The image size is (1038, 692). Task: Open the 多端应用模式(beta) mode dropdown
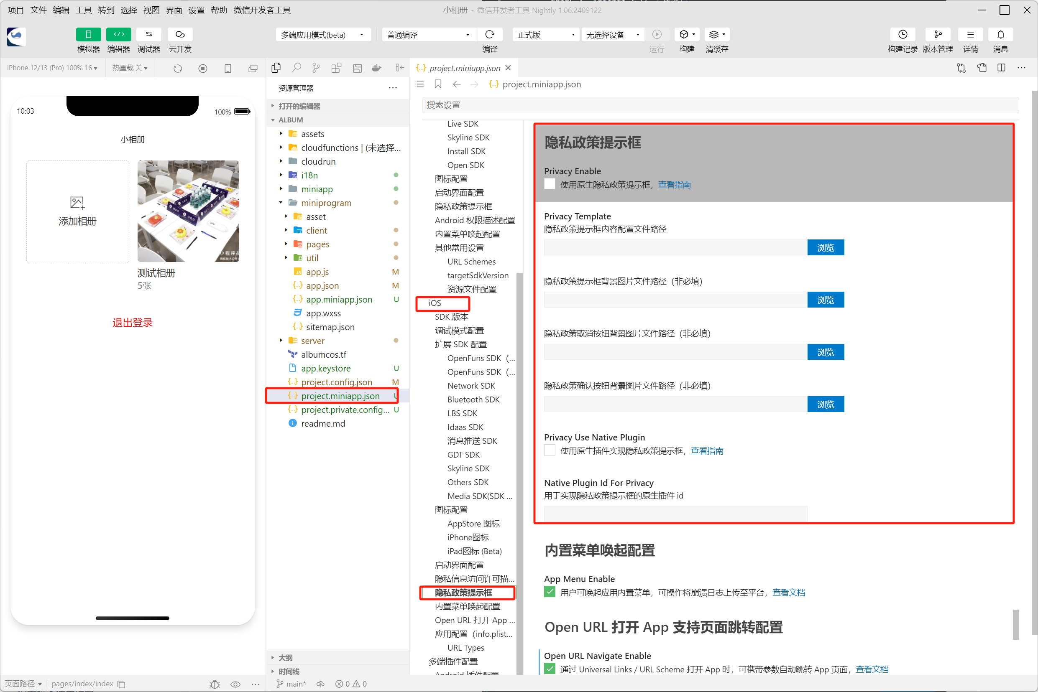(x=323, y=35)
